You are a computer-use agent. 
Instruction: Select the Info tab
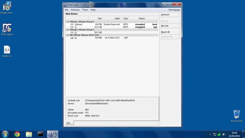[x=69, y=123]
